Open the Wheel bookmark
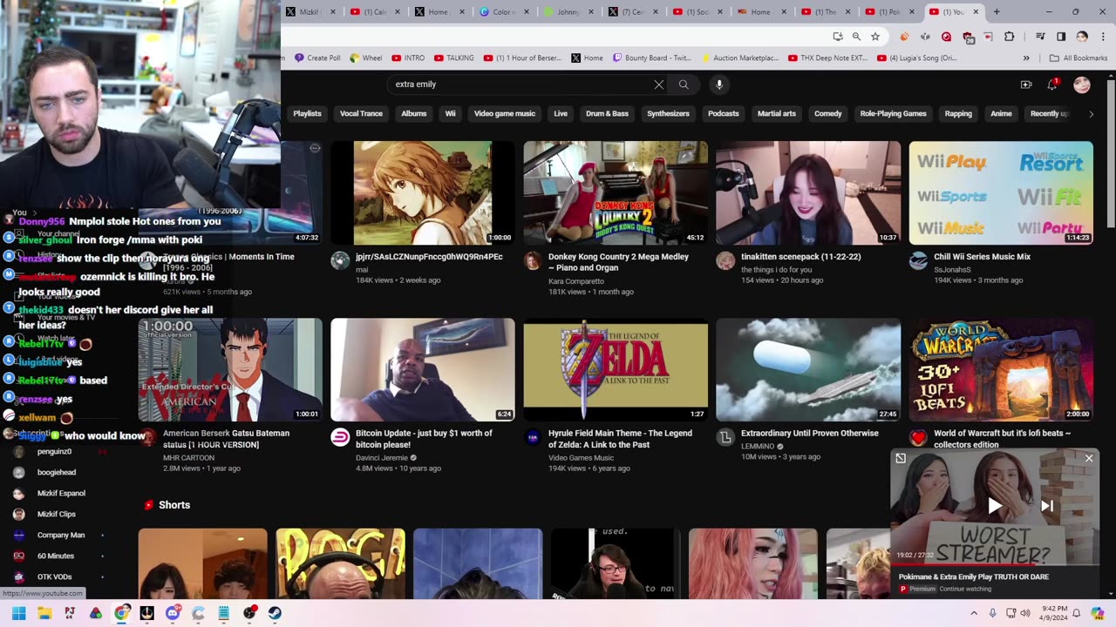This screenshot has width=1116, height=627. tap(366, 58)
